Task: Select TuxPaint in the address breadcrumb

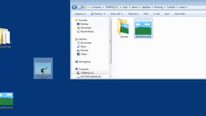Action: click(x=171, y=7)
